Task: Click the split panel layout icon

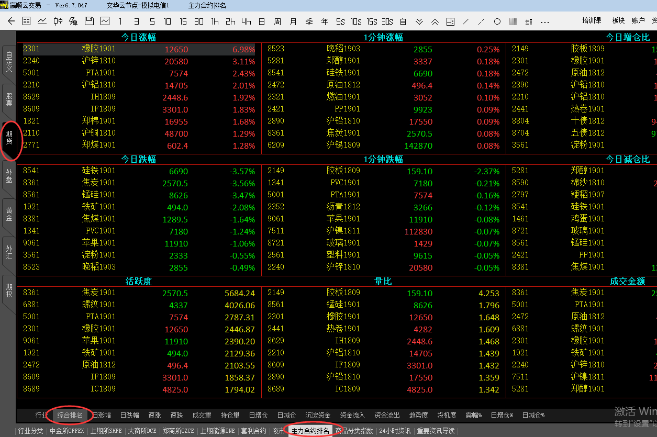Action: click(x=450, y=21)
